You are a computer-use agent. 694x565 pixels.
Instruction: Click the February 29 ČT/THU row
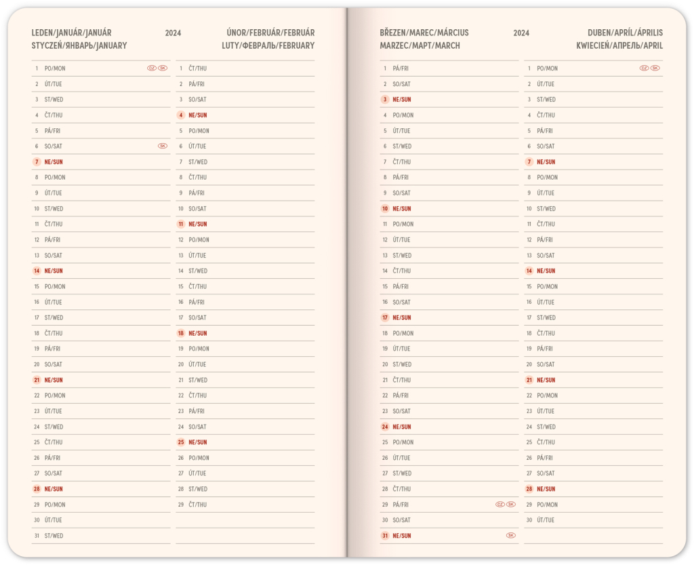(x=245, y=505)
